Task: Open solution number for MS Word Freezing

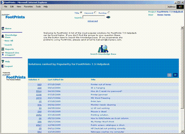Action: [39, 98]
